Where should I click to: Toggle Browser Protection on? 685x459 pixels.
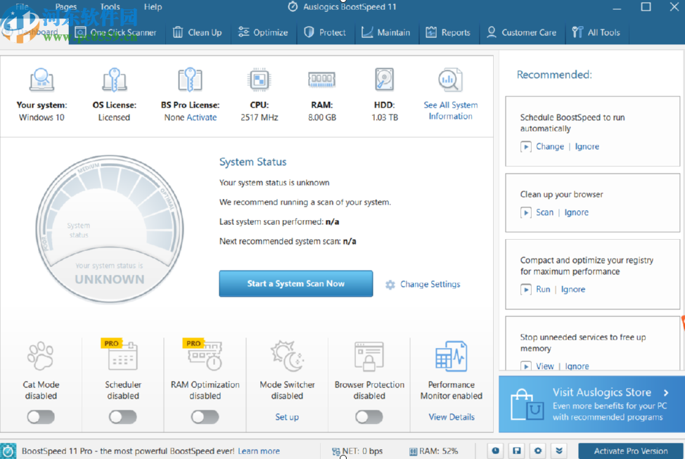tap(369, 417)
